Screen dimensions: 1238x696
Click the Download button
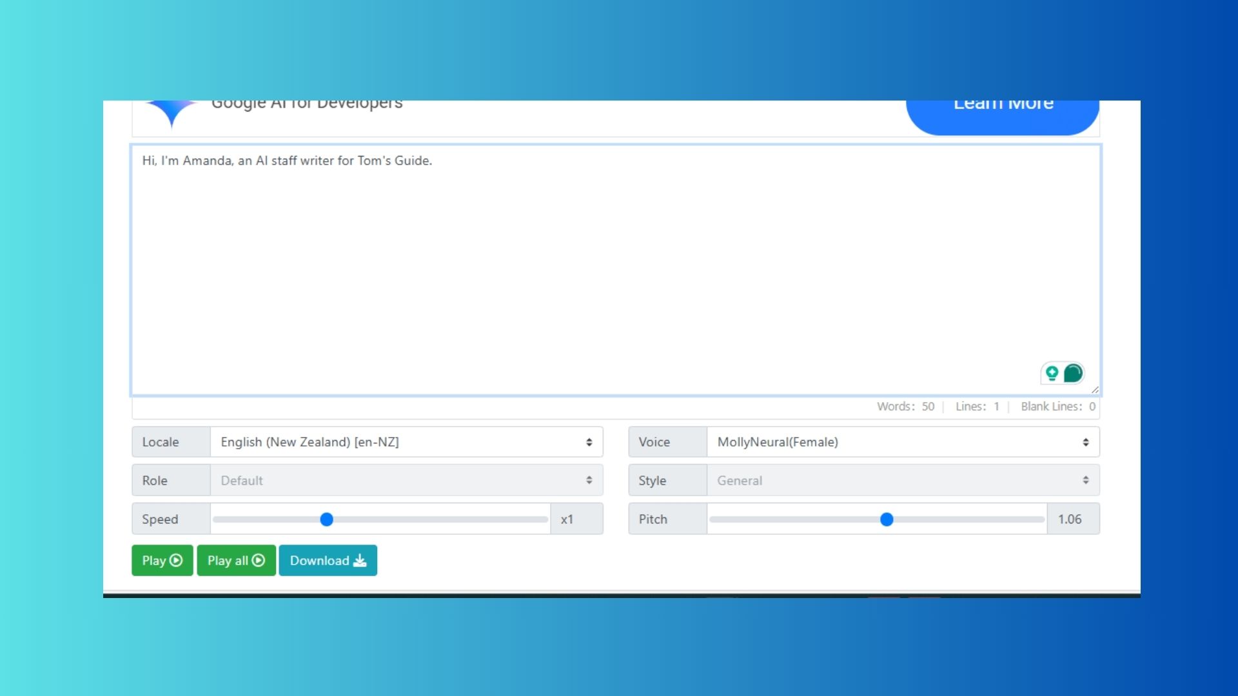(328, 561)
